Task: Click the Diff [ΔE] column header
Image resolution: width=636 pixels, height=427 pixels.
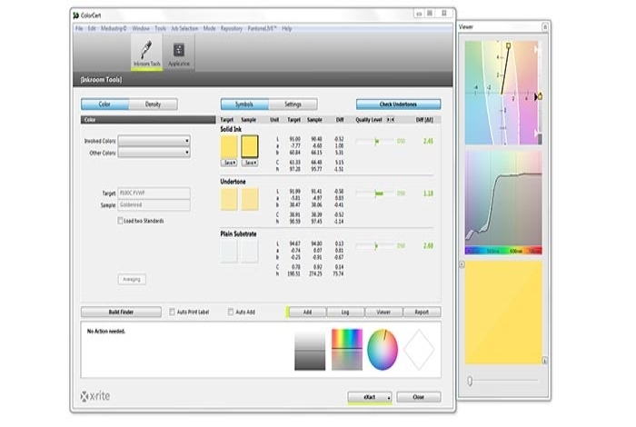Action: point(424,120)
